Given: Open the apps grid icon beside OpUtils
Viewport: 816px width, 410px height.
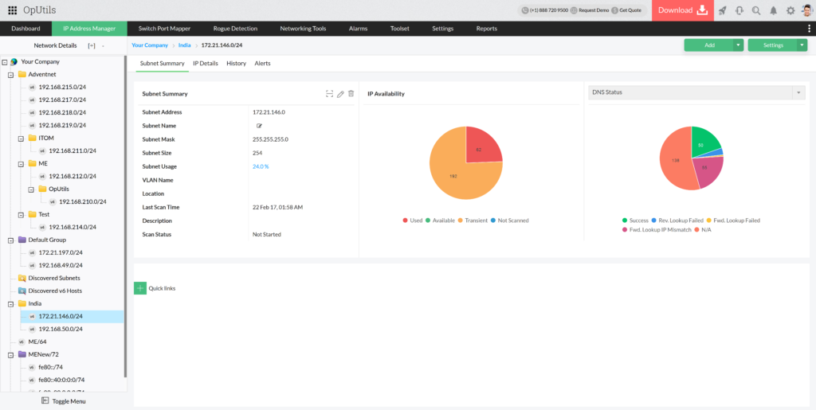Looking at the screenshot, I should coord(12,10).
